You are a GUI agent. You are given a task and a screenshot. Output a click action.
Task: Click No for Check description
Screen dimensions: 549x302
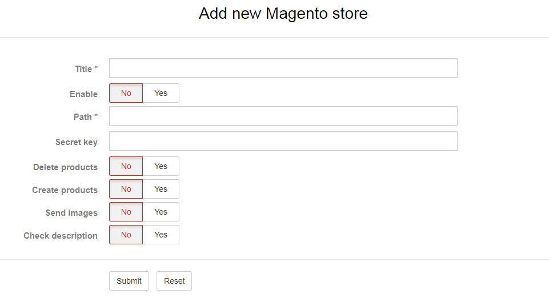[126, 235]
